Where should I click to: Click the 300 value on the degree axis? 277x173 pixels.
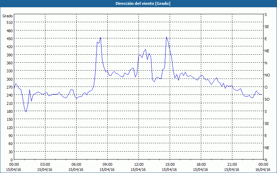point(10,79)
